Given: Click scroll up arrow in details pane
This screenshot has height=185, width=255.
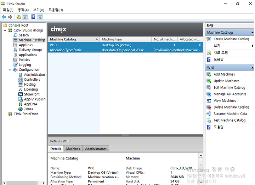Looking at the screenshot, I should point(201,155).
